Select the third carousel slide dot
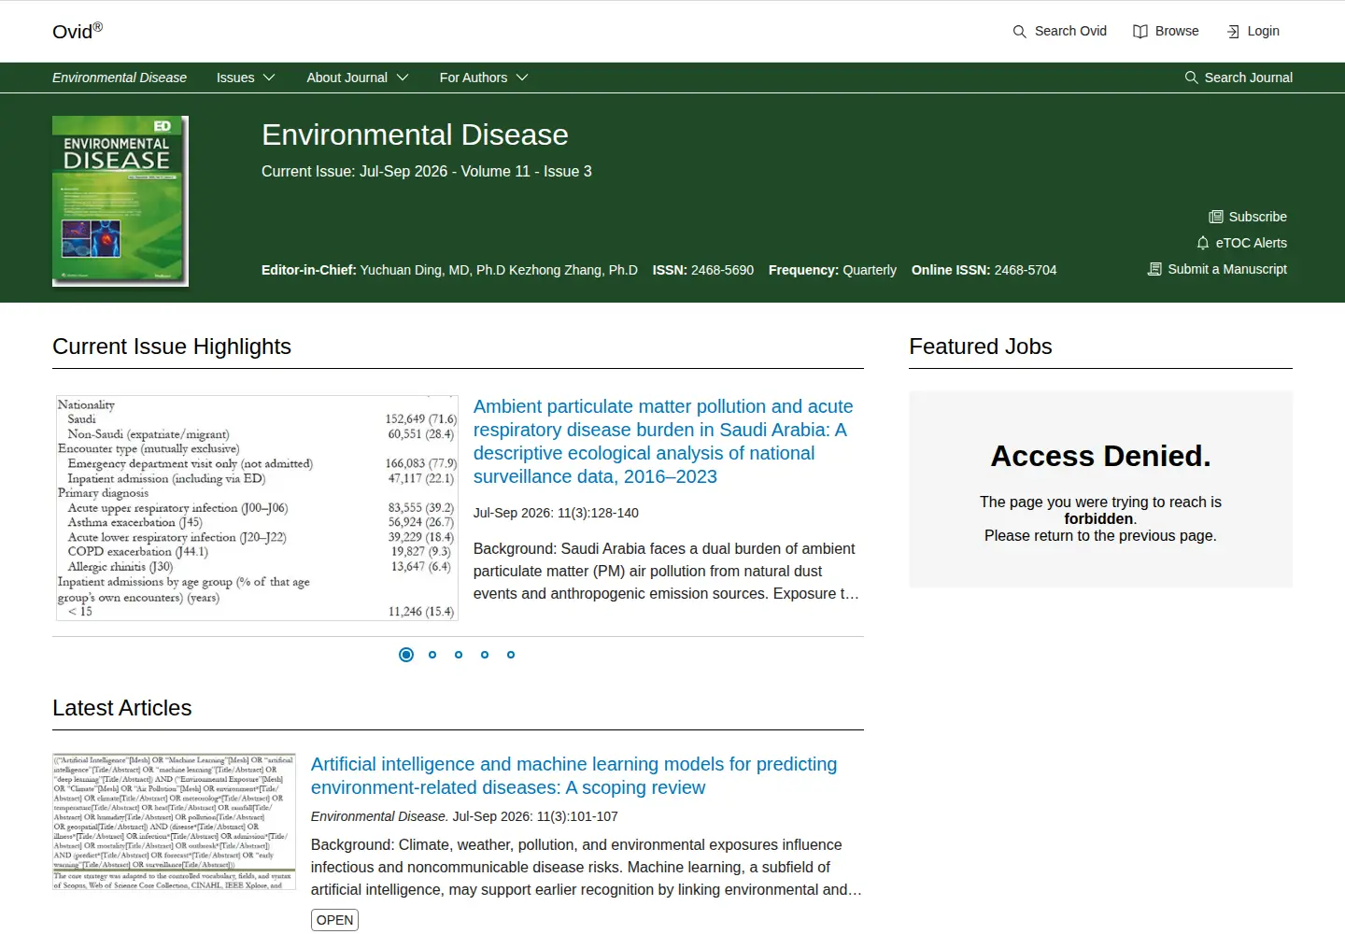1345x934 pixels. [459, 655]
